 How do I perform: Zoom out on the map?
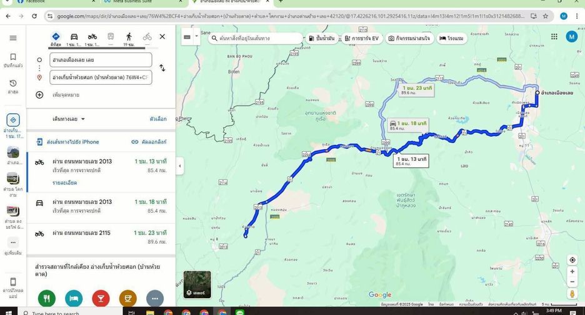click(572, 282)
